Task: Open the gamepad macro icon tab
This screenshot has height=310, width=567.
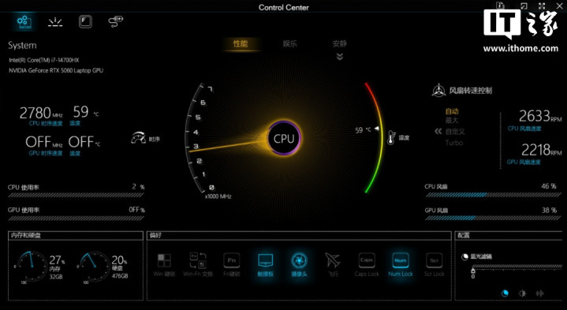Action: (116, 22)
